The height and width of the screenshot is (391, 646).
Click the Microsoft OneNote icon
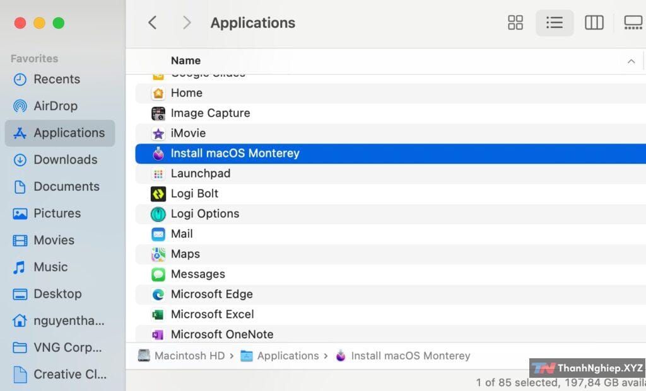(158, 335)
